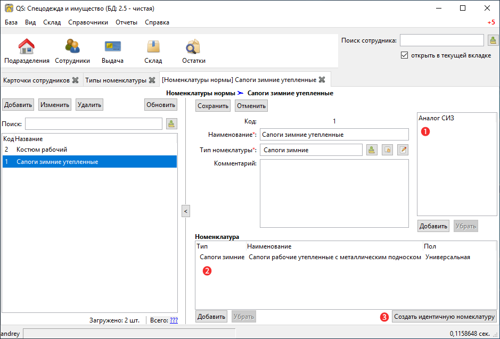The width and height of the screenshot is (500, 339).
Task: Click inside the Комментарий text area
Action: (x=334, y=193)
